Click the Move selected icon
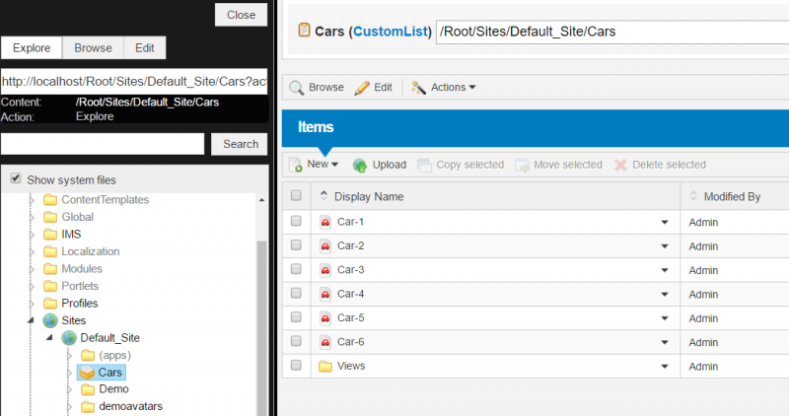This screenshot has height=416, width=789. (x=522, y=165)
